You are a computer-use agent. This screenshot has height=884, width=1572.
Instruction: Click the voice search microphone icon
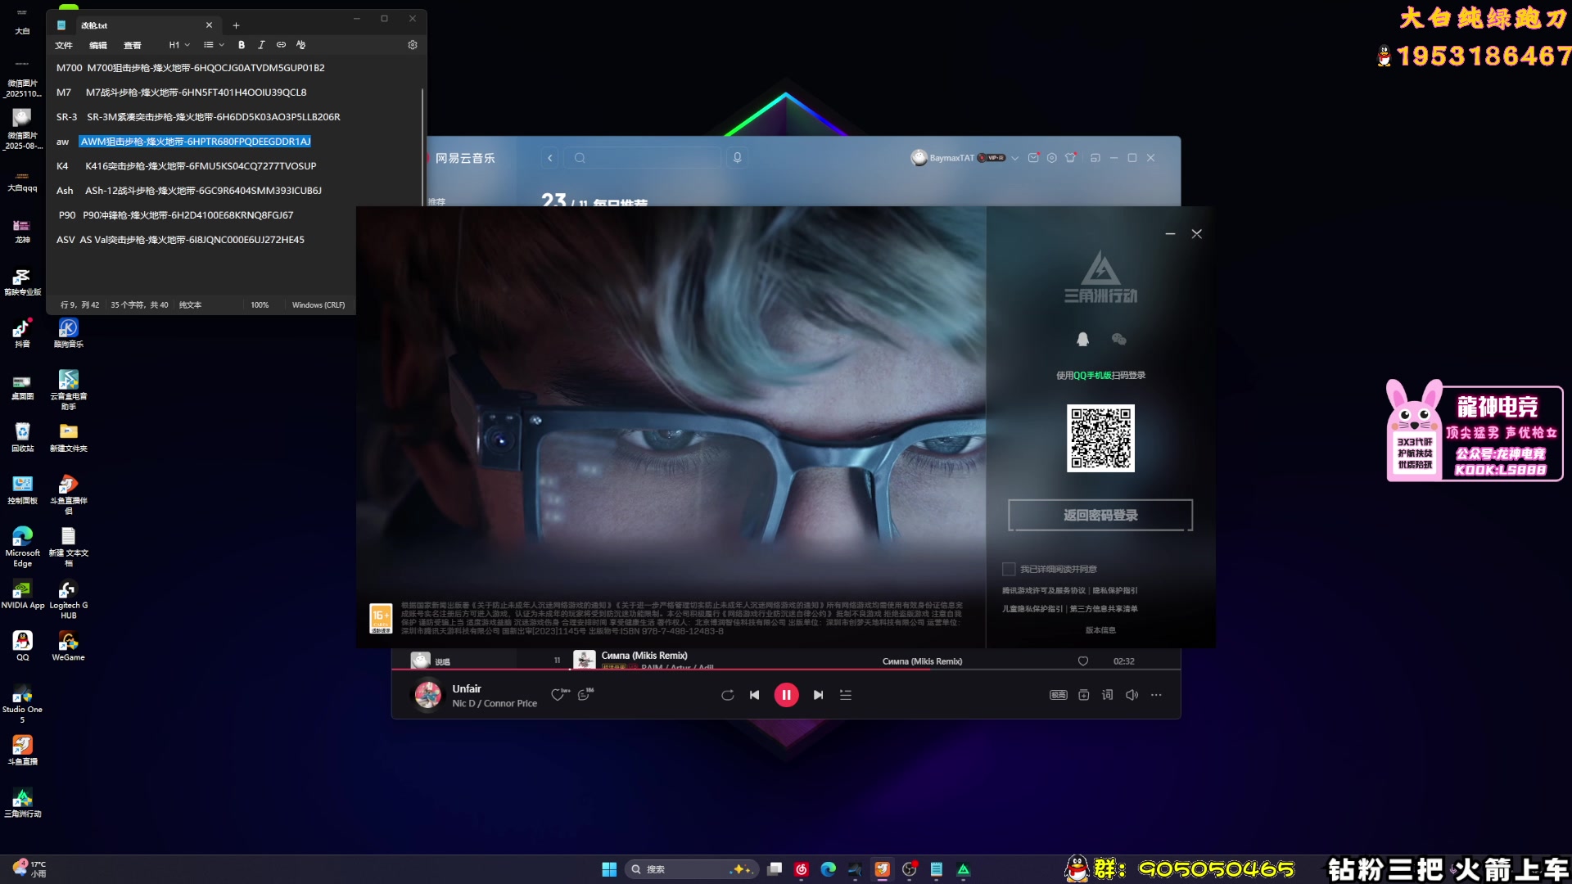737,158
